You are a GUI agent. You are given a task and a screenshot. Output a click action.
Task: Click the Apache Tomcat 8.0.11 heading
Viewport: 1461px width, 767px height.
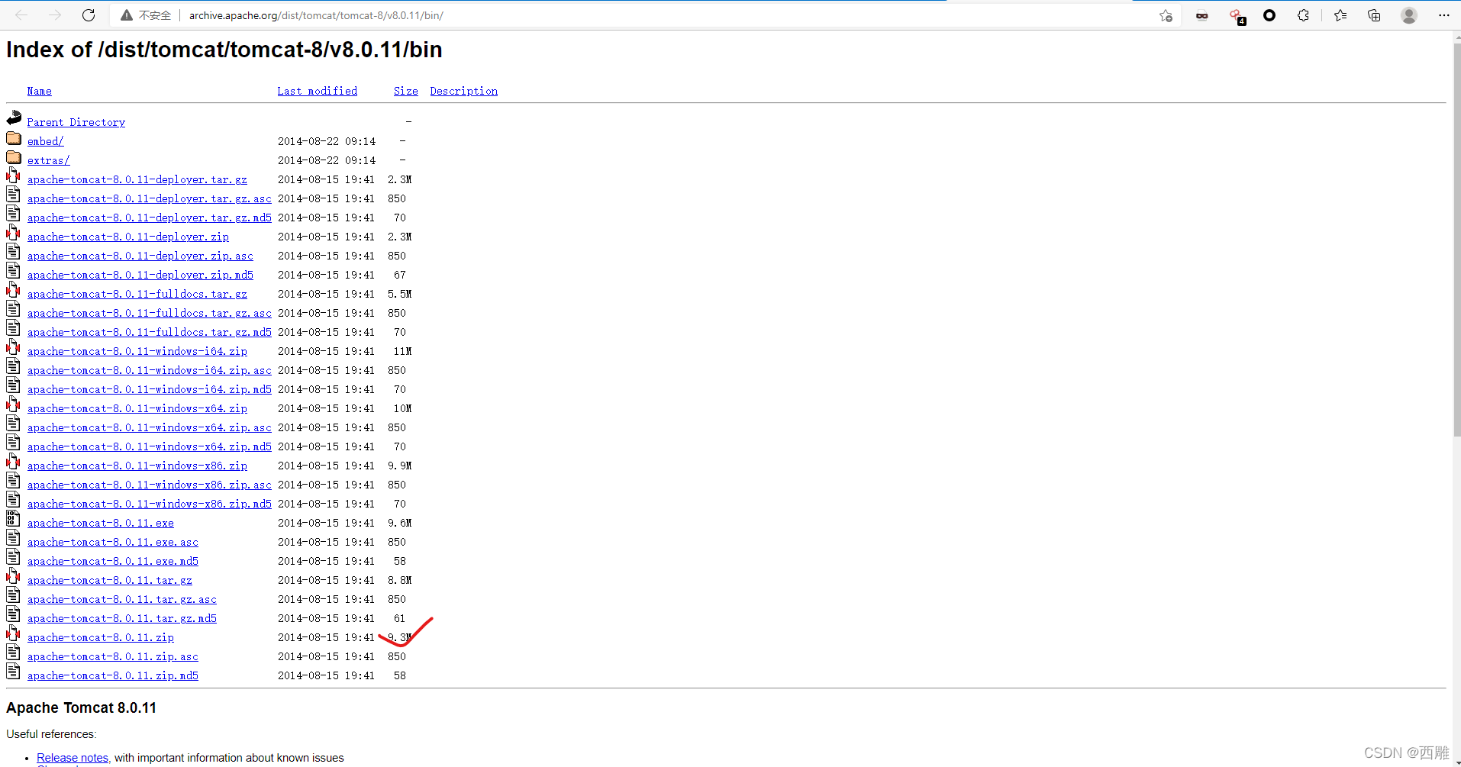(x=82, y=707)
